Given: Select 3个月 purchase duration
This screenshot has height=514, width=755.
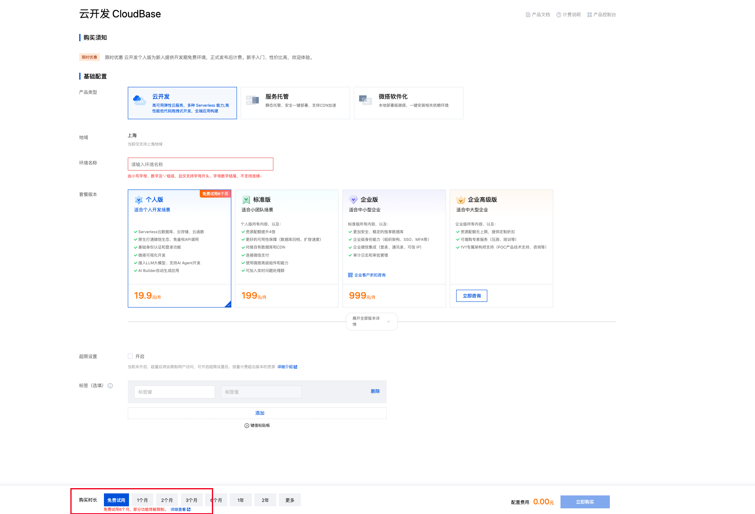Looking at the screenshot, I should point(192,500).
